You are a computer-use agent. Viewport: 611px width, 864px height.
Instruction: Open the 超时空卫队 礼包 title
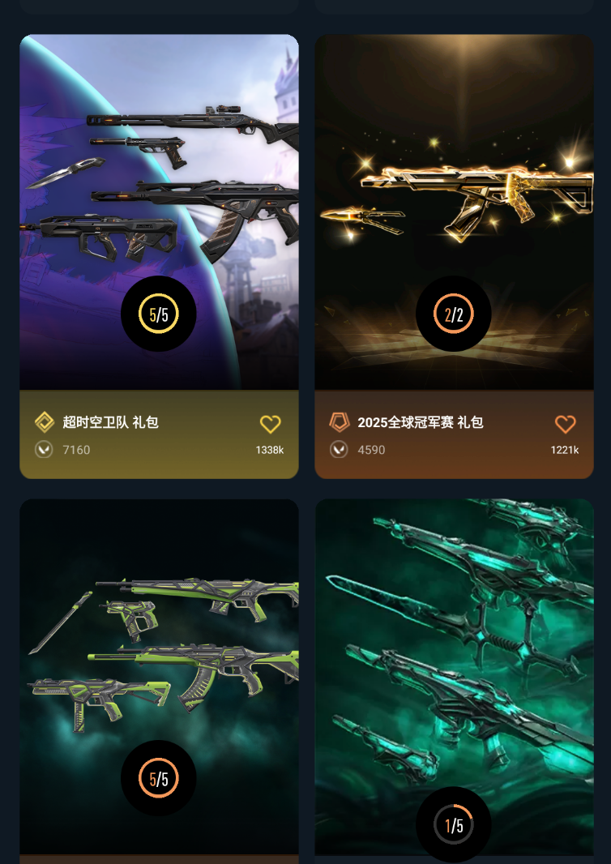coord(111,422)
